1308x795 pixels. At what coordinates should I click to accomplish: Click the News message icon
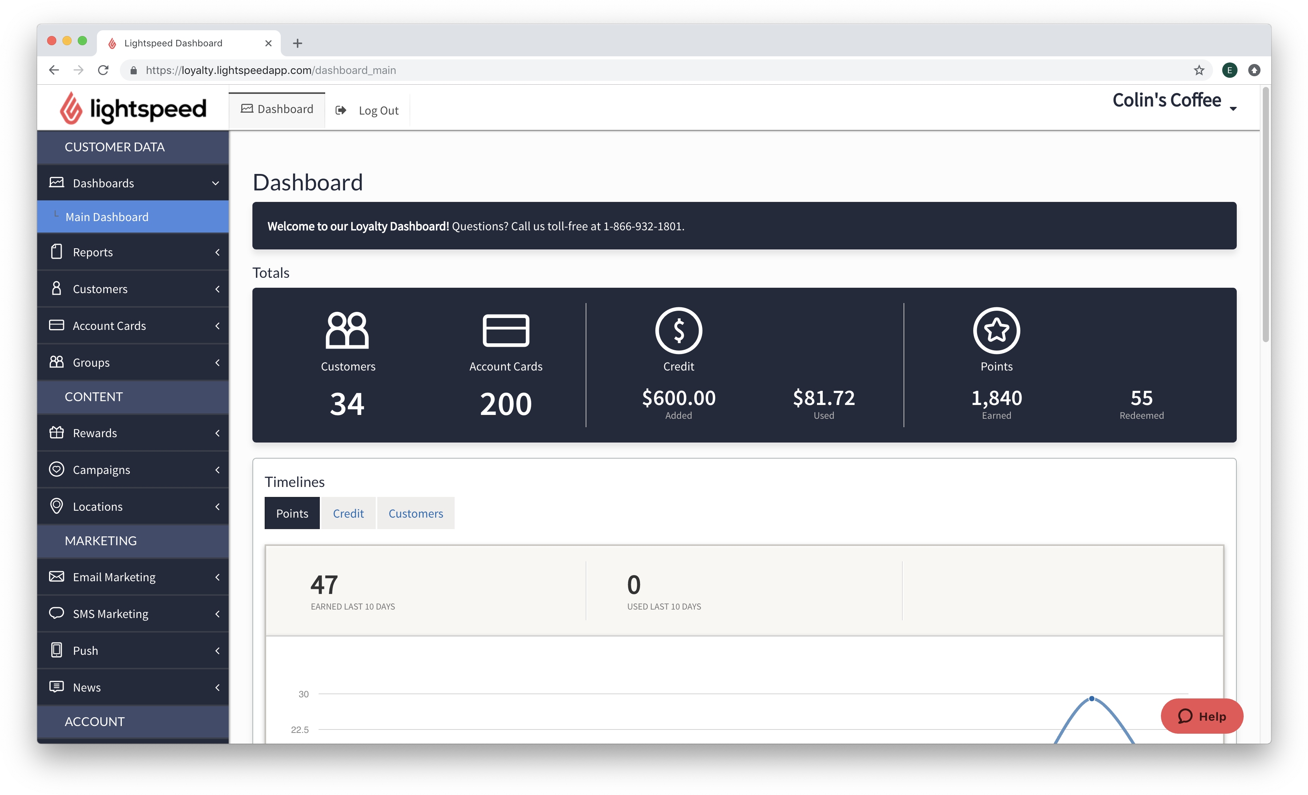(x=56, y=687)
